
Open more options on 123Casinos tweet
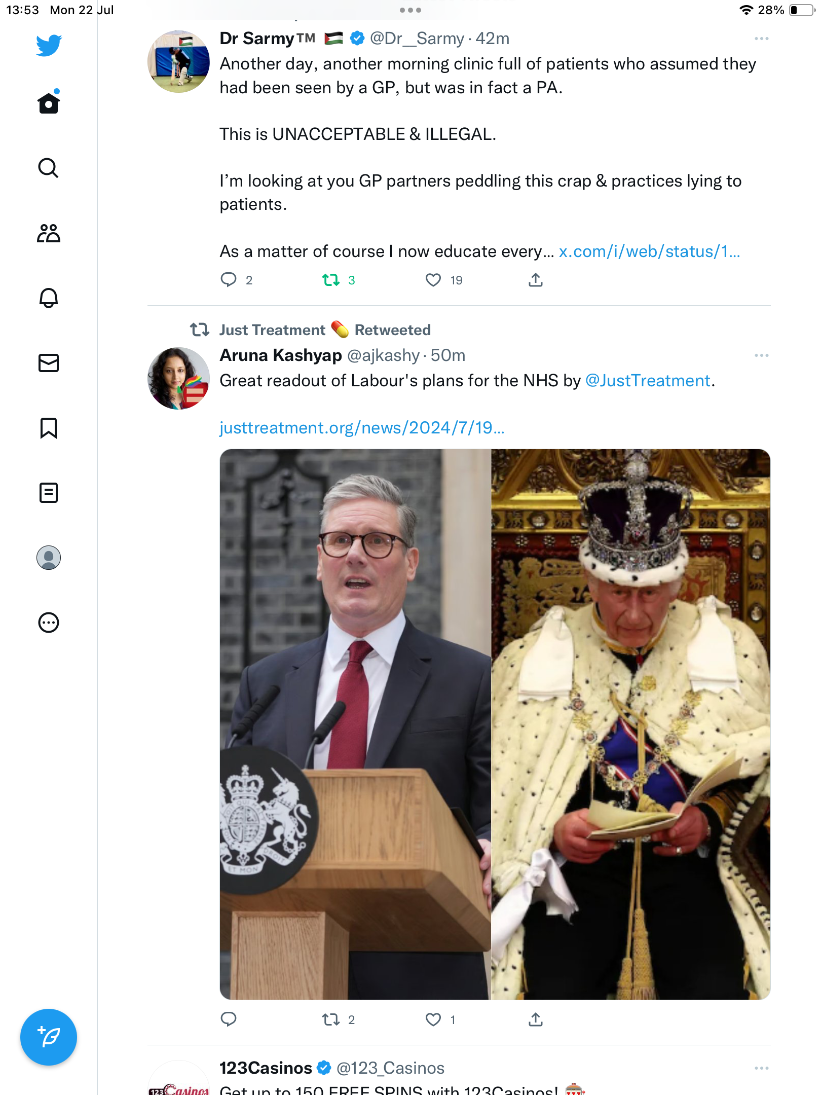pos(761,1068)
